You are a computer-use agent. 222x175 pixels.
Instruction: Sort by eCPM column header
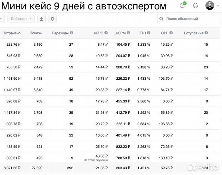pyautogui.click(x=121, y=33)
